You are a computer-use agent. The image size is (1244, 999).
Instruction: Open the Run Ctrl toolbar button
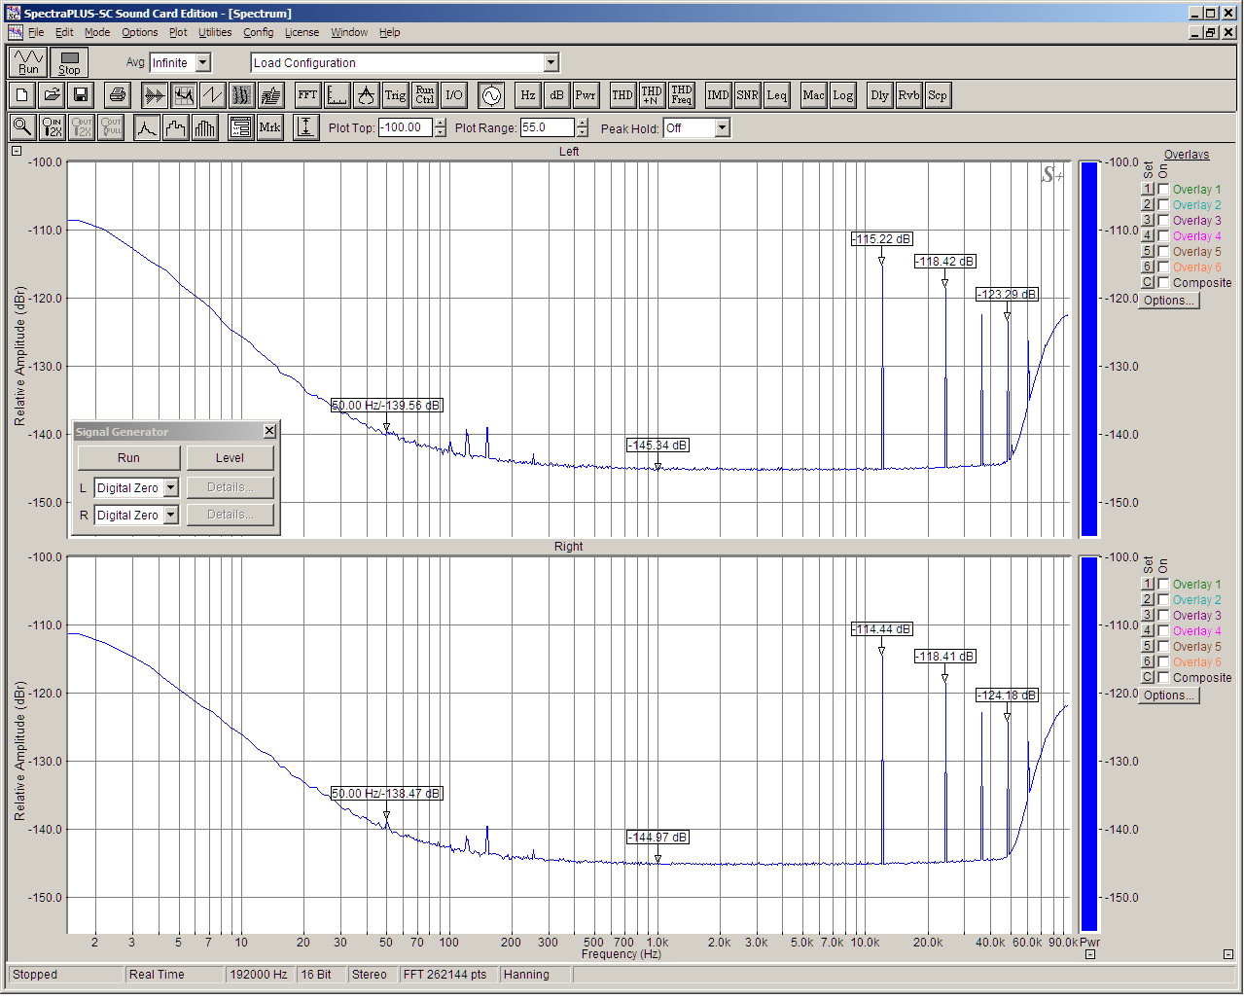pyautogui.click(x=424, y=95)
